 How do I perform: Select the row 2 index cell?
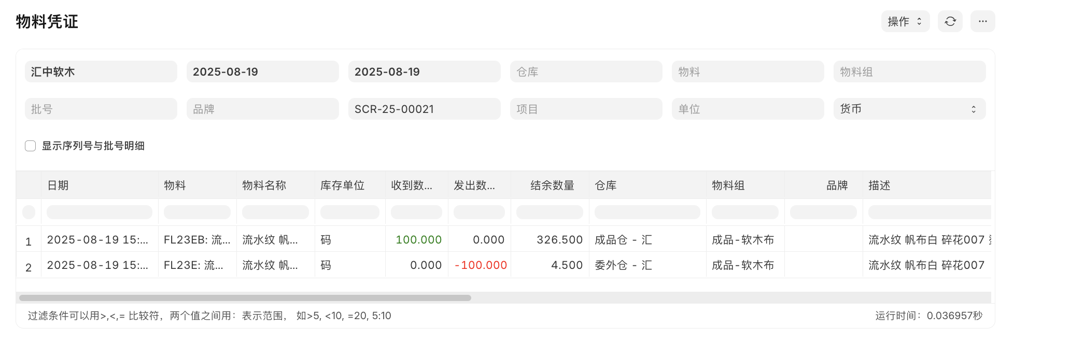(x=29, y=267)
